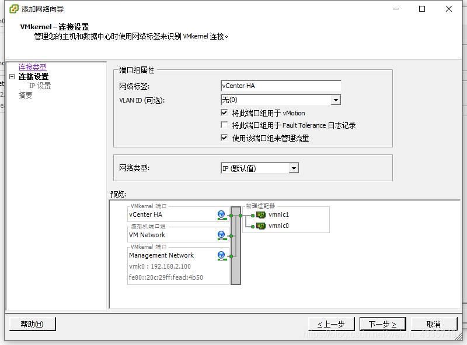
Task: Uncheck 使用该端口组来管理流量
Action: click(x=224, y=138)
